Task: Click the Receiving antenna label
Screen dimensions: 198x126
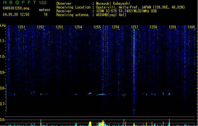Action: coord(72,15)
